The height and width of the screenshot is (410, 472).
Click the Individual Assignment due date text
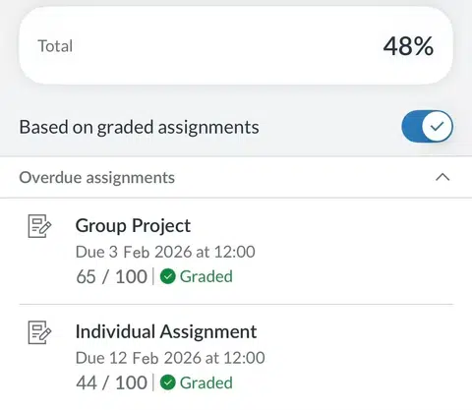(x=170, y=358)
